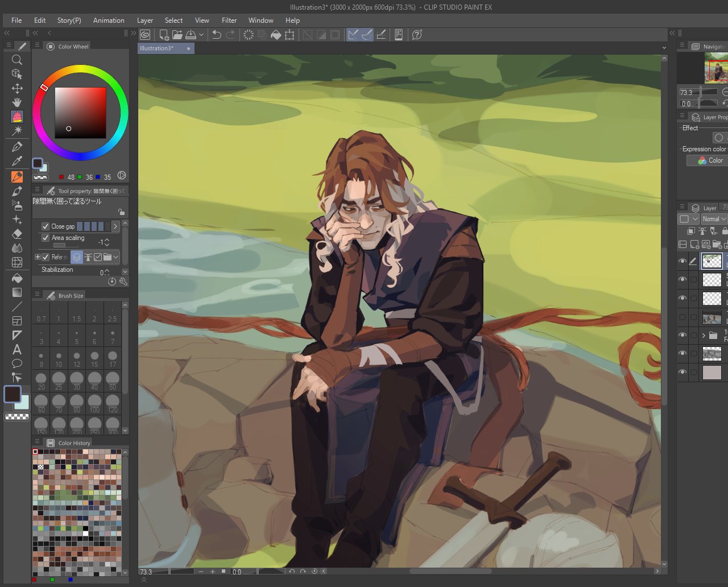Create a new canvas from command bar
The width and height of the screenshot is (728, 587).
164,35
